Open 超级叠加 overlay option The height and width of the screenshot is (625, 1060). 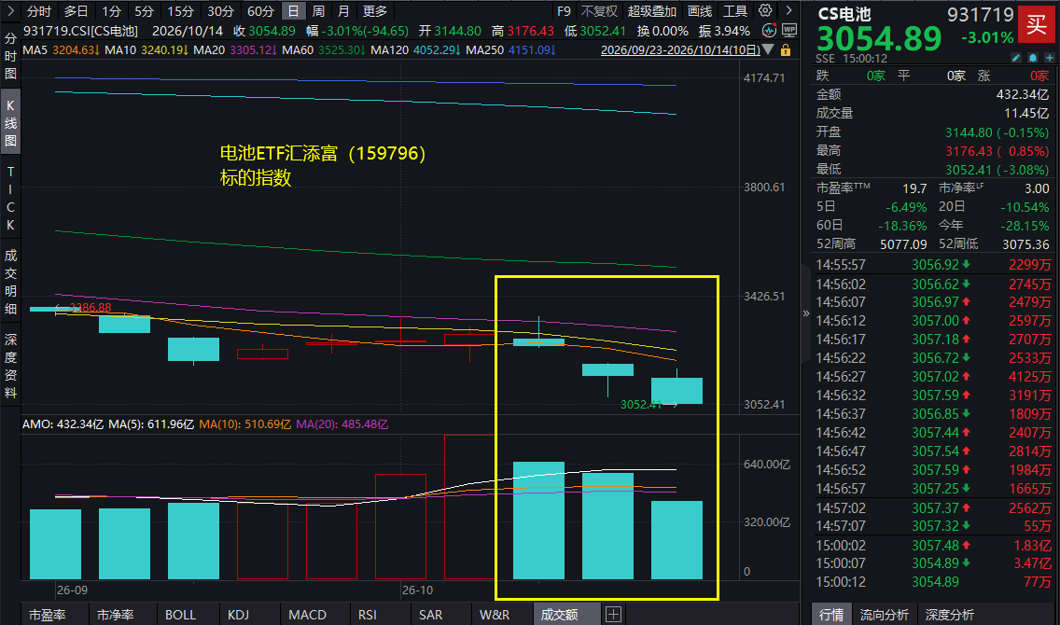[651, 11]
